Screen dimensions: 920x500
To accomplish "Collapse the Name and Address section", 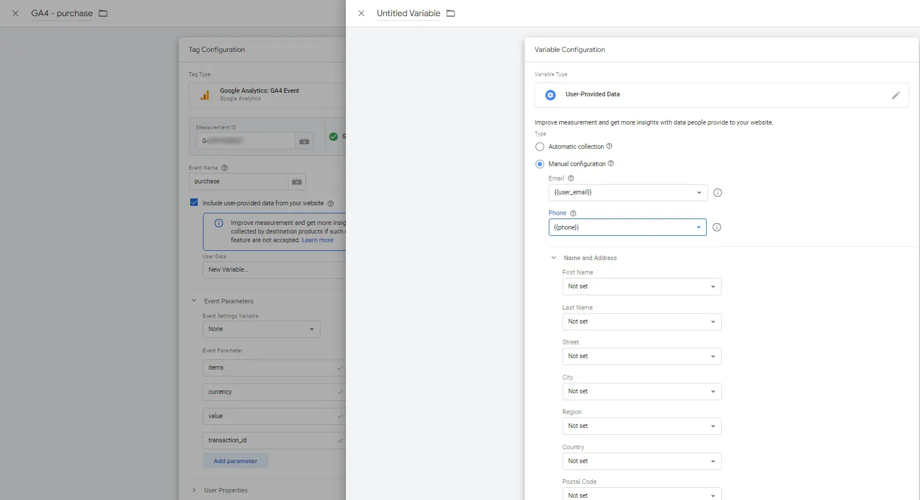I will [x=553, y=258].
